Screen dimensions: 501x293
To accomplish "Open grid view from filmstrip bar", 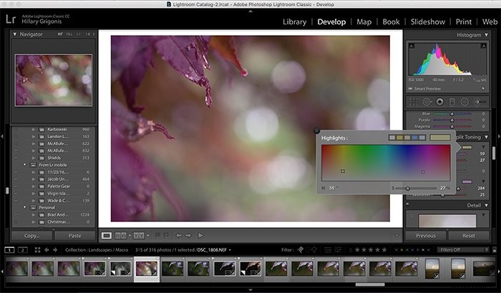I will [x=37, y=250].
